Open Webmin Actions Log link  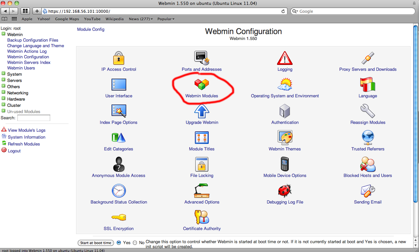[x=27, y=51]
